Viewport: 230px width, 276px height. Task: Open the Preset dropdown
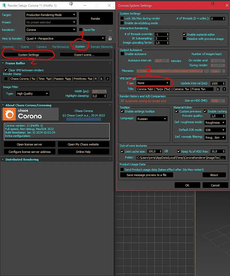tap(51, 22)
